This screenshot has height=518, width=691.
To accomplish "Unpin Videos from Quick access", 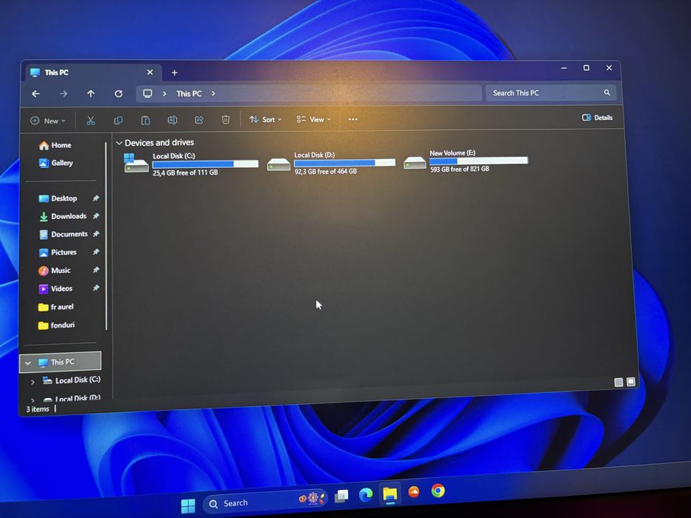I will pos(96,288).
